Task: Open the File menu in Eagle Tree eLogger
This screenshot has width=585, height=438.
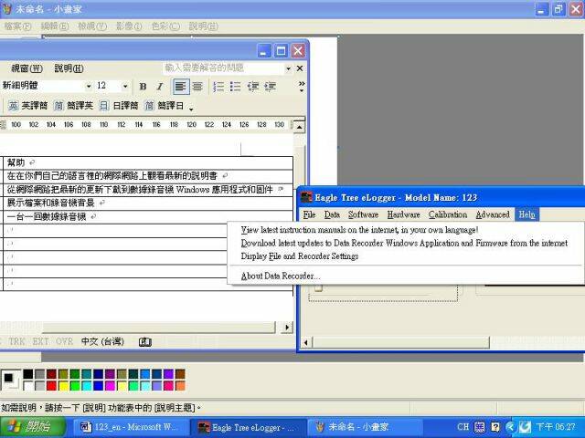Action: point(309,214)
